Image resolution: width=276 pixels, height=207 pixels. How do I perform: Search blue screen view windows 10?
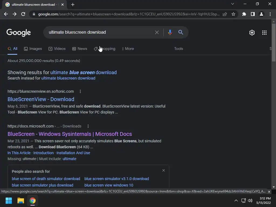(x=109, y=185)
